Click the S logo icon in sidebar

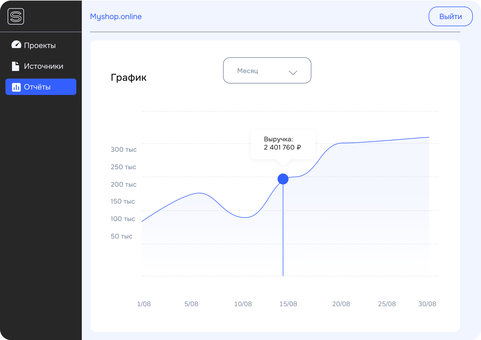point(16,16)
